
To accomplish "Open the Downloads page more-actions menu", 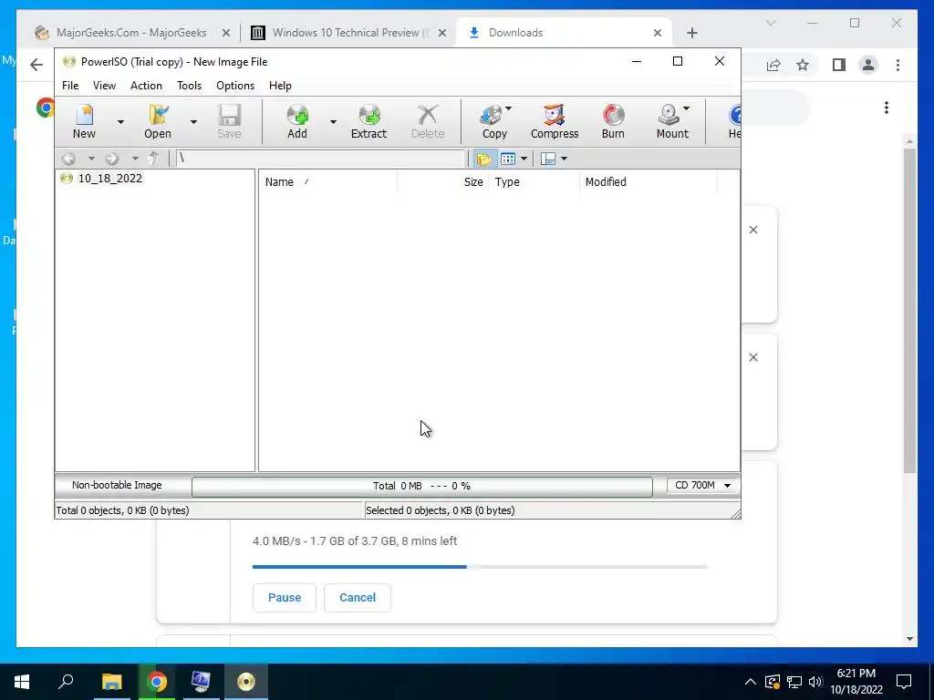I will [x=887, y=108].
